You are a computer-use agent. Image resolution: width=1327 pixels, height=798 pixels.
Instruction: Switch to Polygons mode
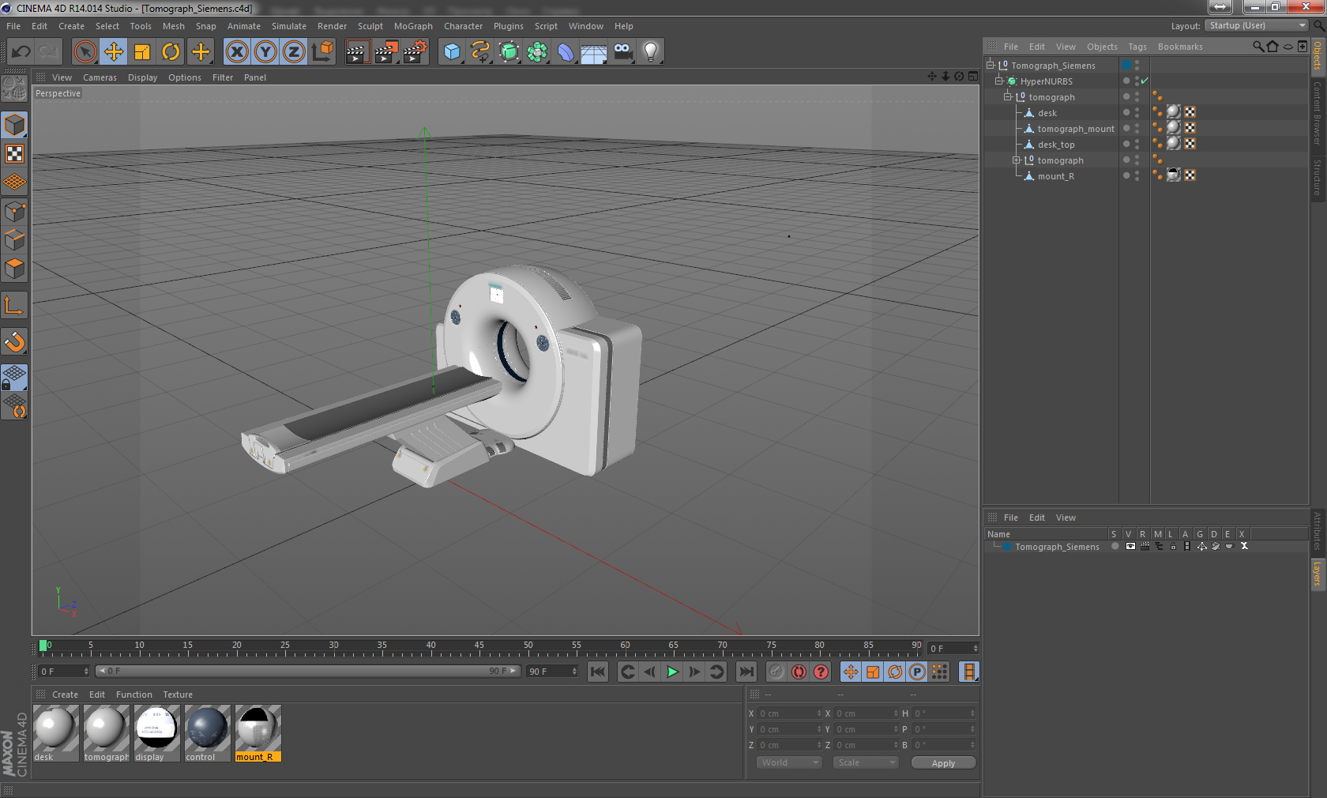[x=15, y=269]
